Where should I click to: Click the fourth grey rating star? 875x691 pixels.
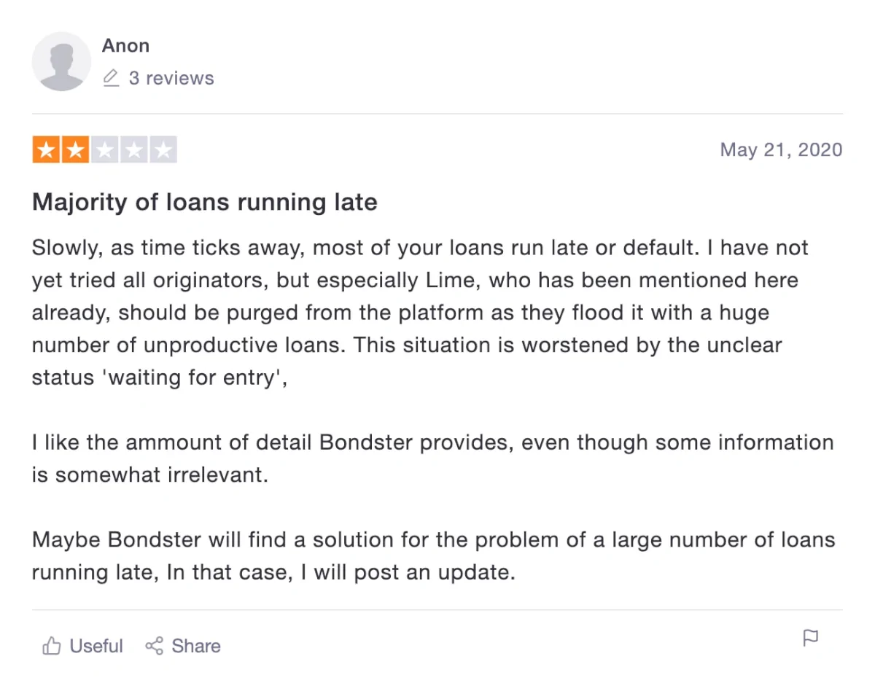(x=134, y=150)
